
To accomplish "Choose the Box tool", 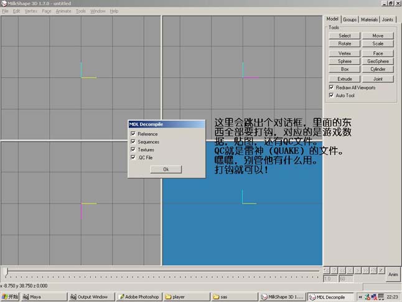I will click(345, 69).
